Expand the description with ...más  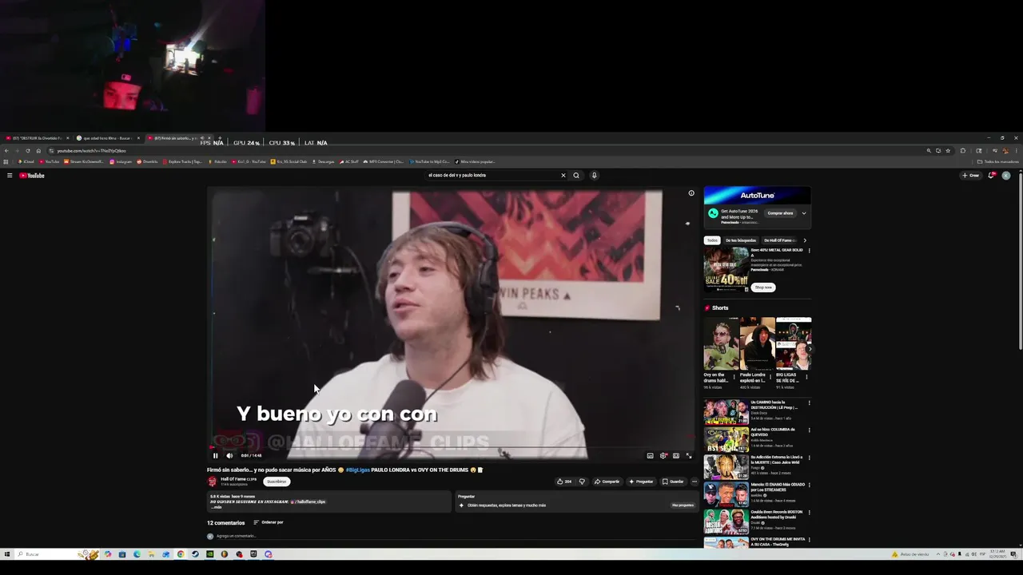click(x=216, y=507)
